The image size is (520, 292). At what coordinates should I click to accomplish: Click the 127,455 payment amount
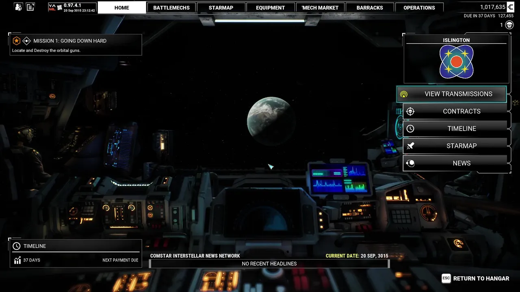(x=506, y=16)
